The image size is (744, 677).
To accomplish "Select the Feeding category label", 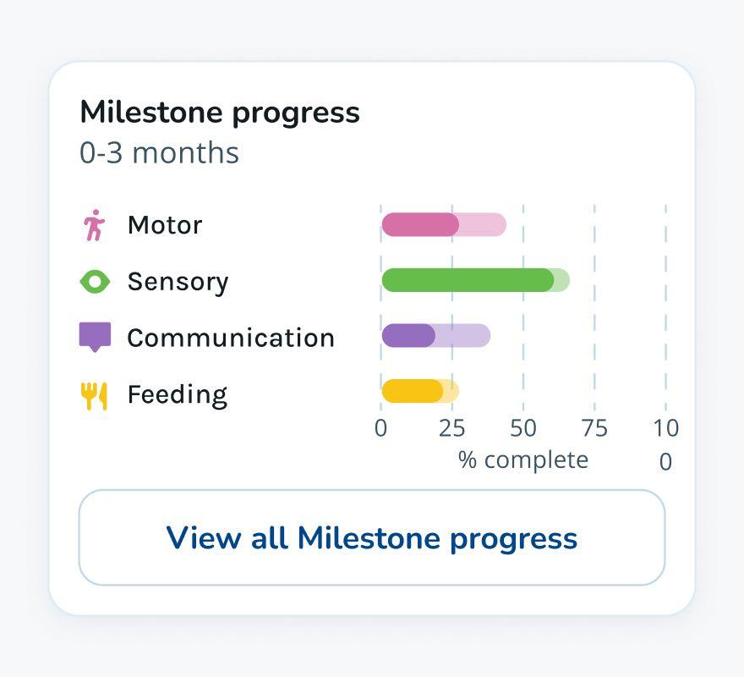I will (177, 395).
